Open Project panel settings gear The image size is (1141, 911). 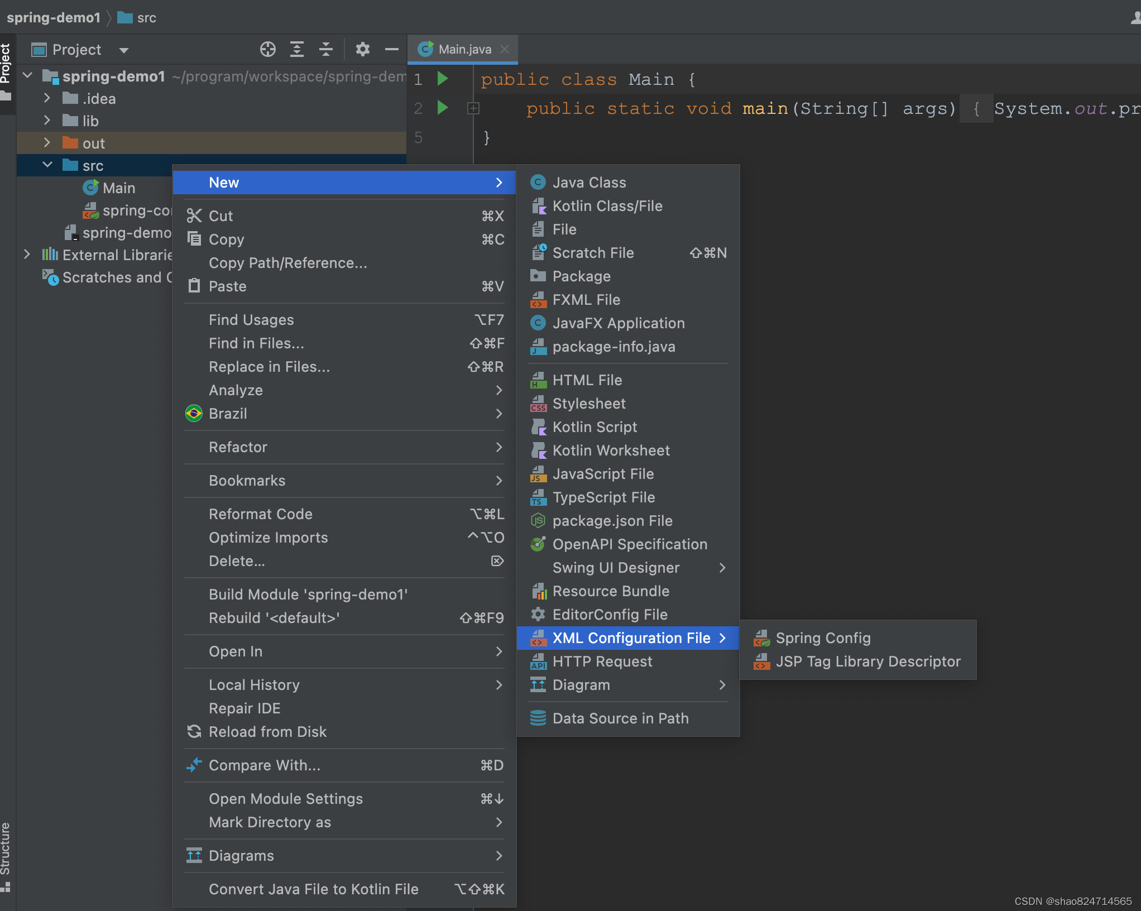[x=363, y=50]
